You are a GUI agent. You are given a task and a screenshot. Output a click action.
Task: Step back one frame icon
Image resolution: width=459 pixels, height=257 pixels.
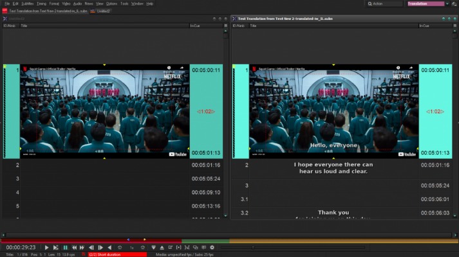click(91, 247)
